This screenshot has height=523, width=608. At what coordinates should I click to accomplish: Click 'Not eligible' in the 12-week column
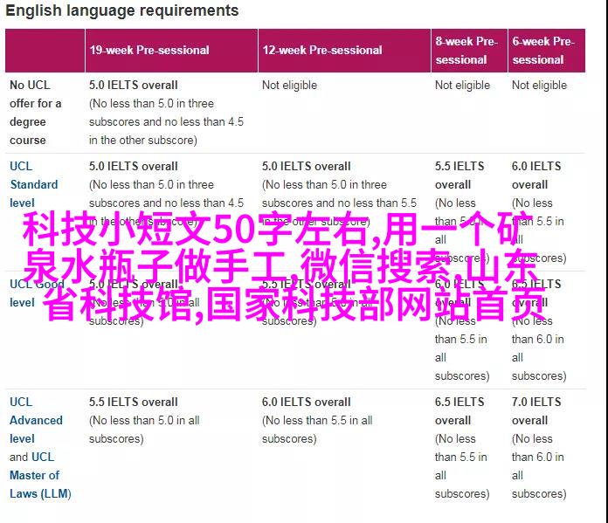point(289,86)
